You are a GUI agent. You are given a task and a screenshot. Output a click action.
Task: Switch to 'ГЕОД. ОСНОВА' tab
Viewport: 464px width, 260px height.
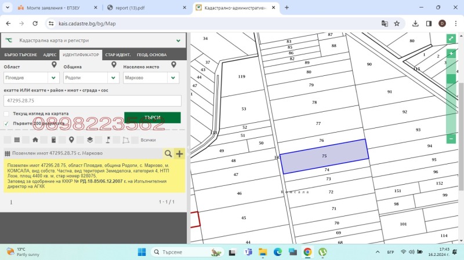[x=151, y=54]
